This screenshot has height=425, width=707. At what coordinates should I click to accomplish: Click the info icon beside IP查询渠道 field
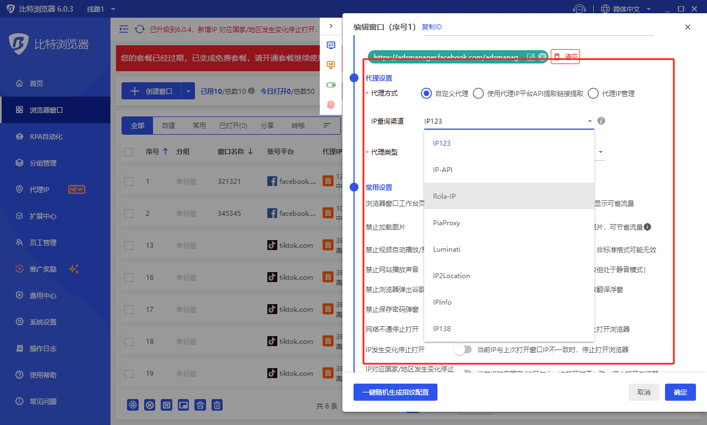pyautogui.click(x=602, y=120)
